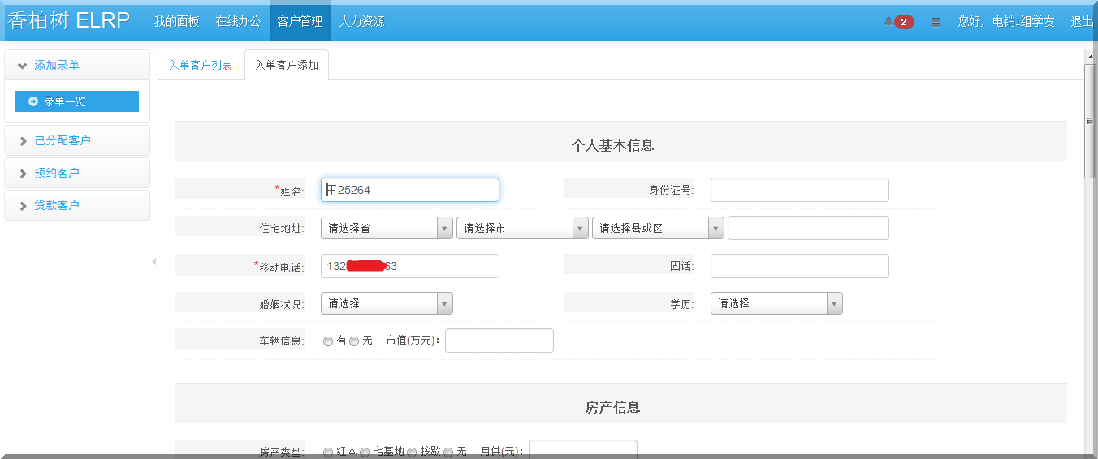Viewport: 1098px width, 459px height.
Task: Open 客户管理 in the top navigation
Action: pos(300,21)
